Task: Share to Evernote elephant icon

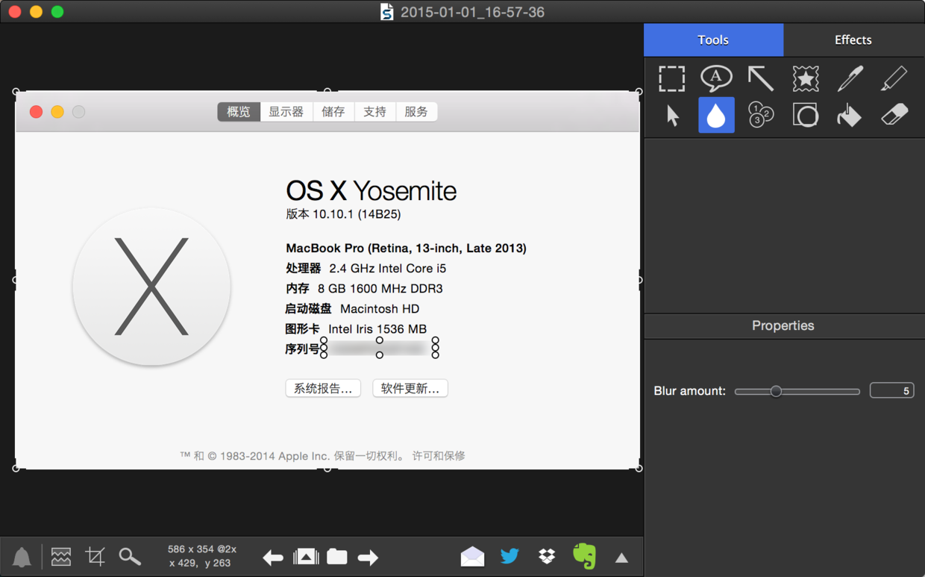Action: [584, 556]
